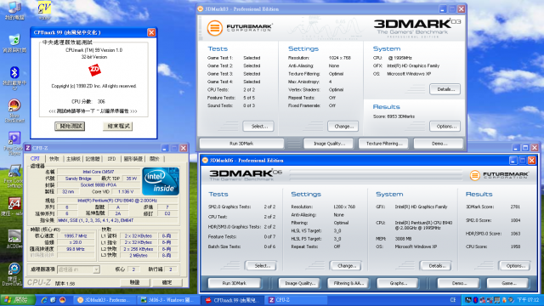This screenshot has width=544, height=306.
Task: Click Image Quality... in the 3DMark03 window
Action: 328,144
